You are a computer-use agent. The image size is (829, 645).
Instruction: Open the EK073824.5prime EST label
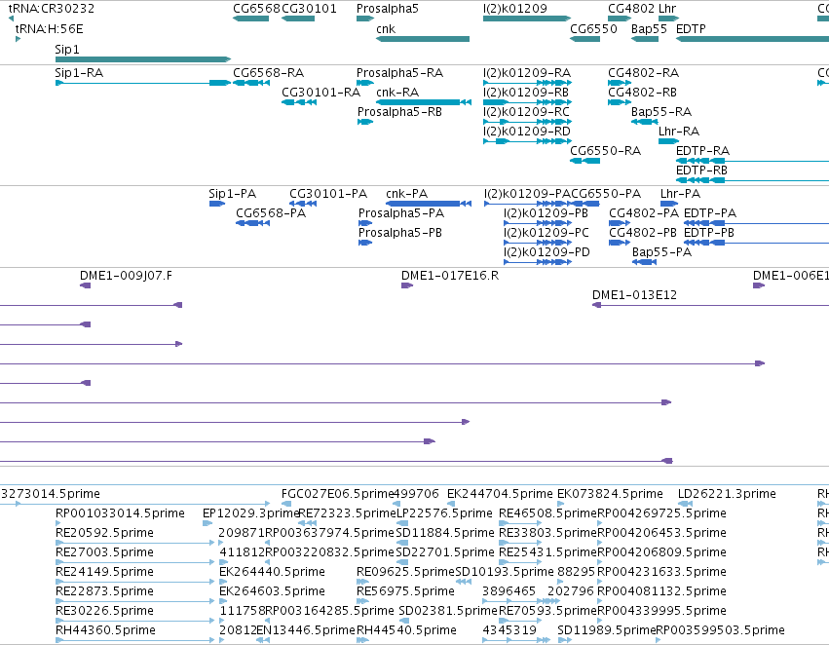click(x=610, y=494)
